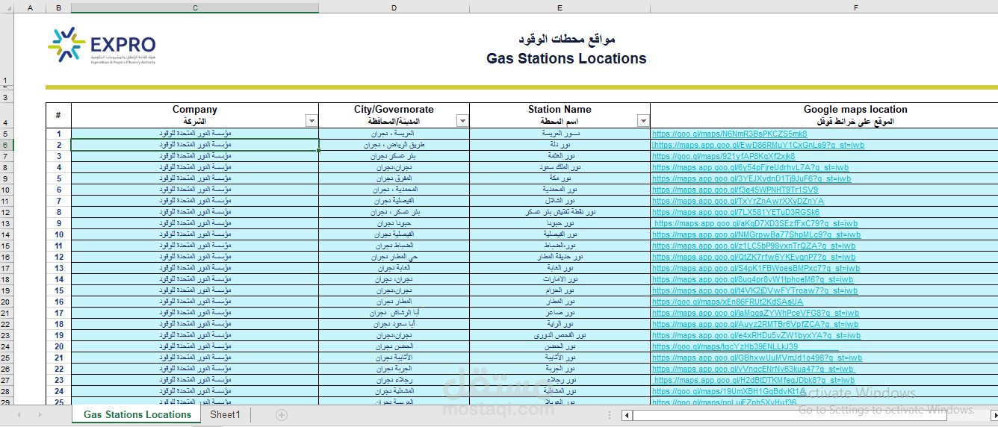Click the number 17 cell in the # column
The width and height of the screenshot is (998, 427).
(x=58, y=313)
